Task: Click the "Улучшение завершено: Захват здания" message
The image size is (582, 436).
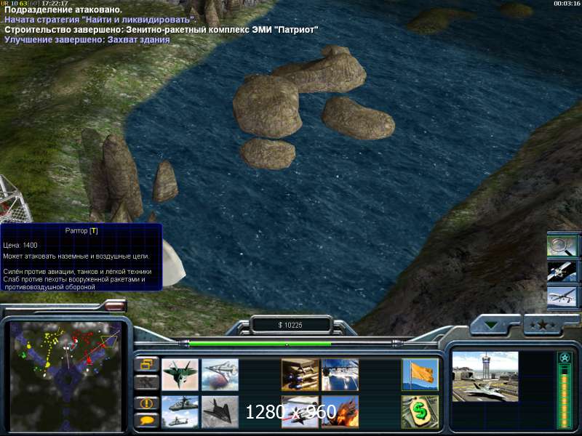Action: pyautogui.click(x=87, y=40)
